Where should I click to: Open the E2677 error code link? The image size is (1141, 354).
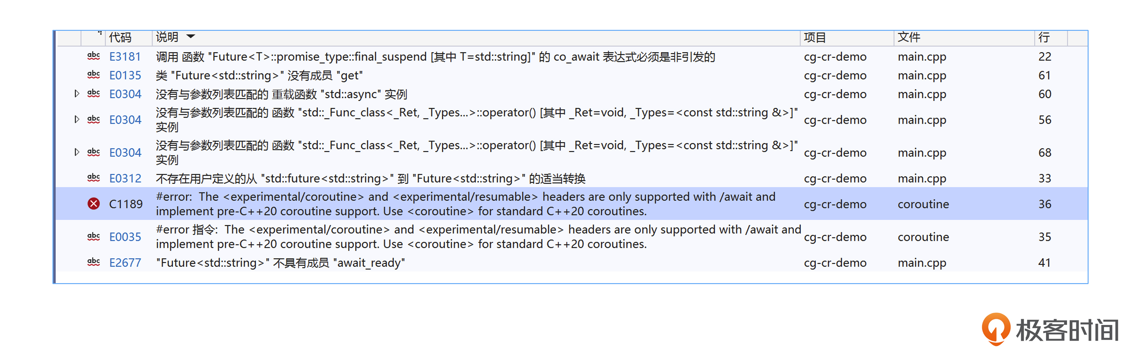coord(125,263)
